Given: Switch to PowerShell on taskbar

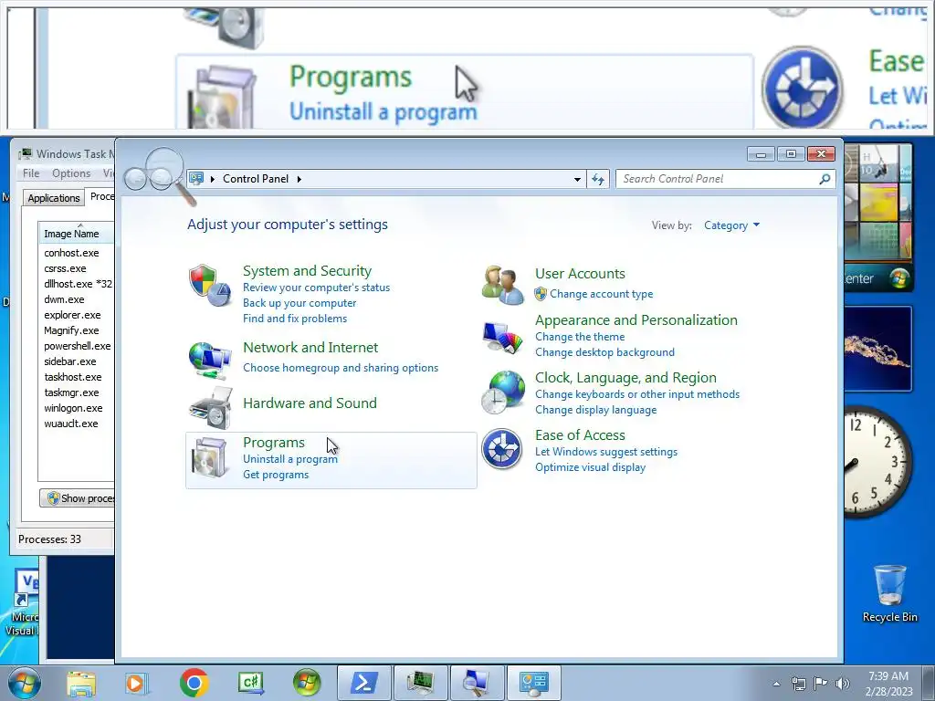Looking at the screenshot, I should (364, 683).
